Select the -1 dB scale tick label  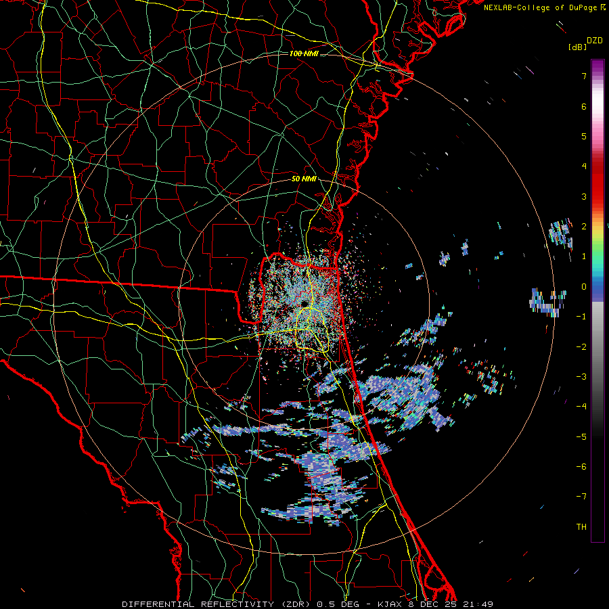pos(581,317)
